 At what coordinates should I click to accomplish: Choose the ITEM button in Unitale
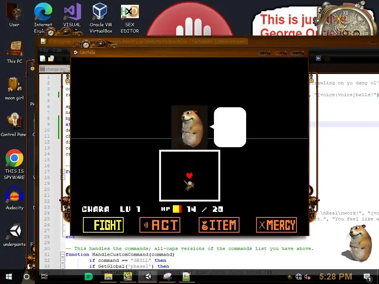(x=219, y=225)
